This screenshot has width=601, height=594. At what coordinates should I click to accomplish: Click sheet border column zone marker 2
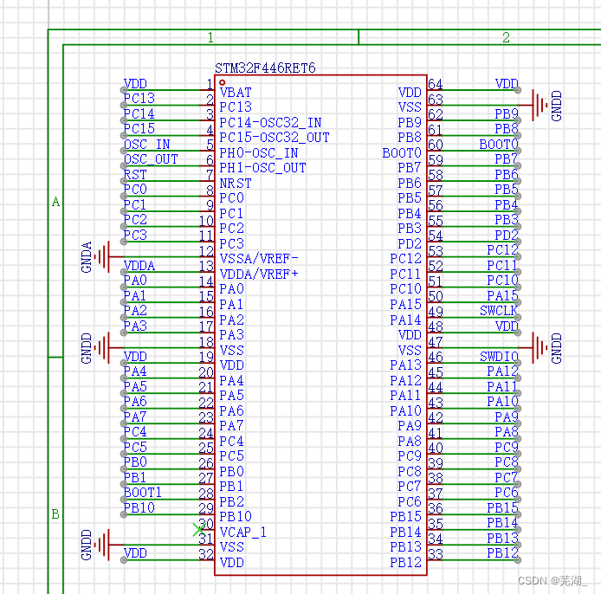pos(506,37)
